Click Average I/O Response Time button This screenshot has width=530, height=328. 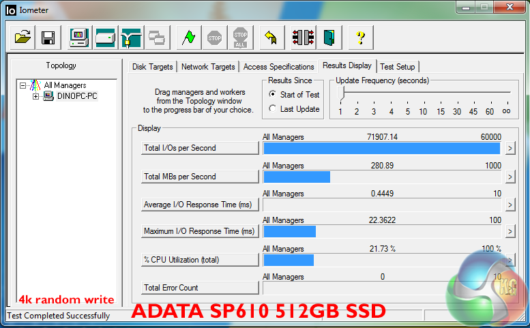[x=200, y=205]
